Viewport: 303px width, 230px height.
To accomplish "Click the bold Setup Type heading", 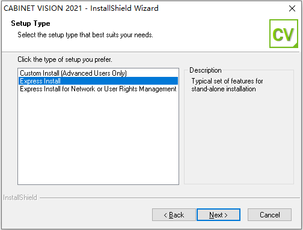I will (x=31, y=23).
